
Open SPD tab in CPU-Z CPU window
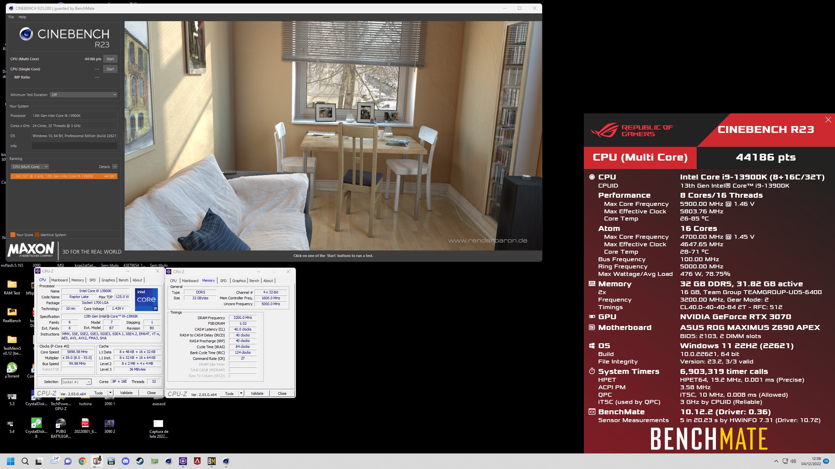coord(93,280)
